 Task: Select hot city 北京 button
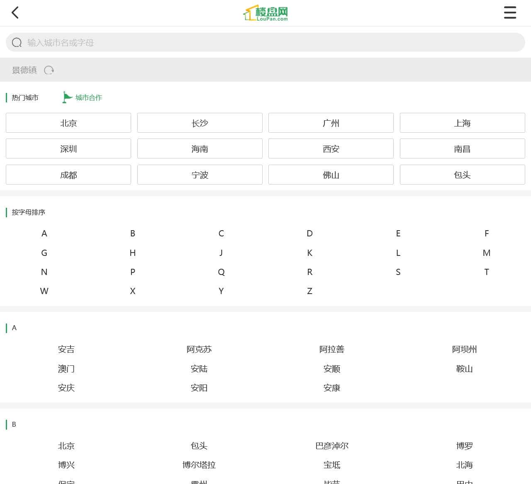(x=68, y=123)
